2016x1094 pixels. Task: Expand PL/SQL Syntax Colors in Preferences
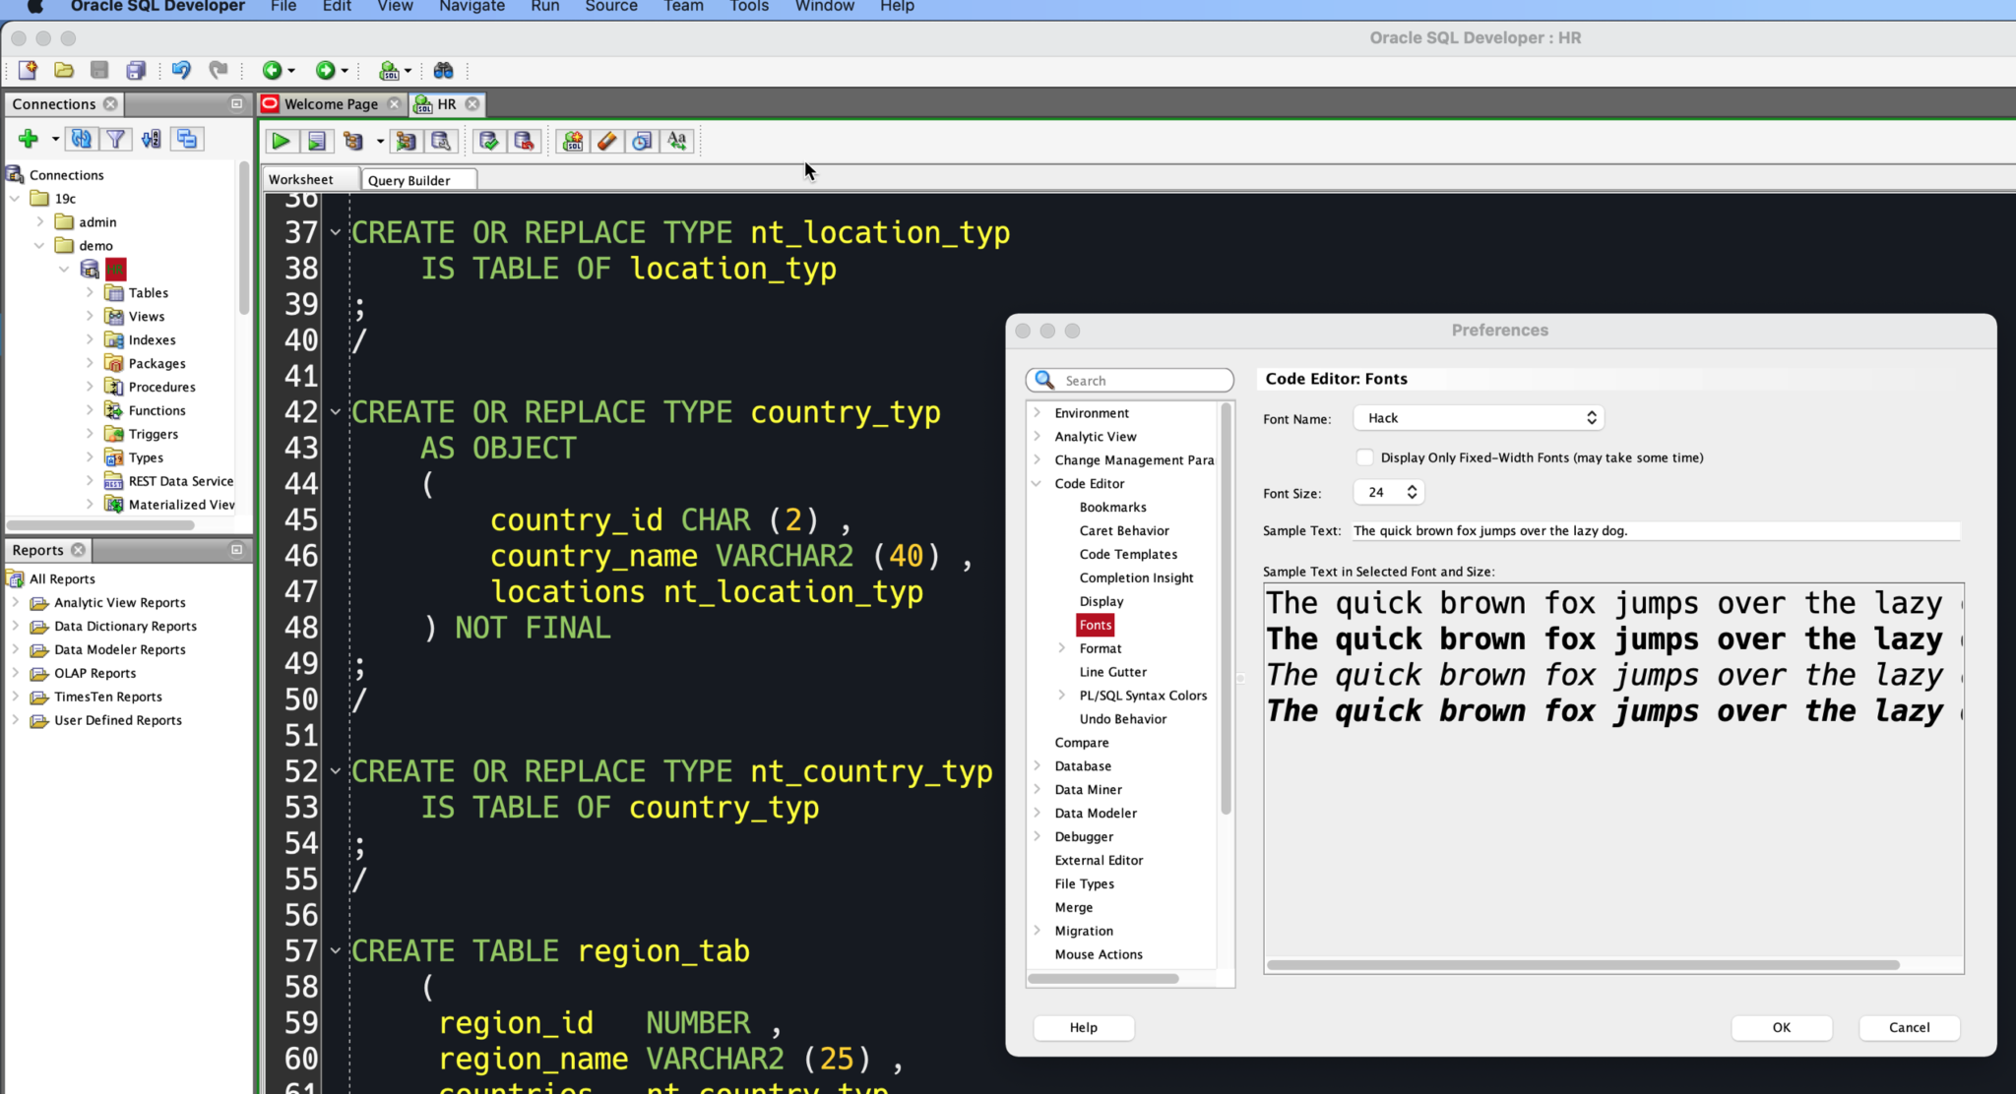[x=1061, y=695]
